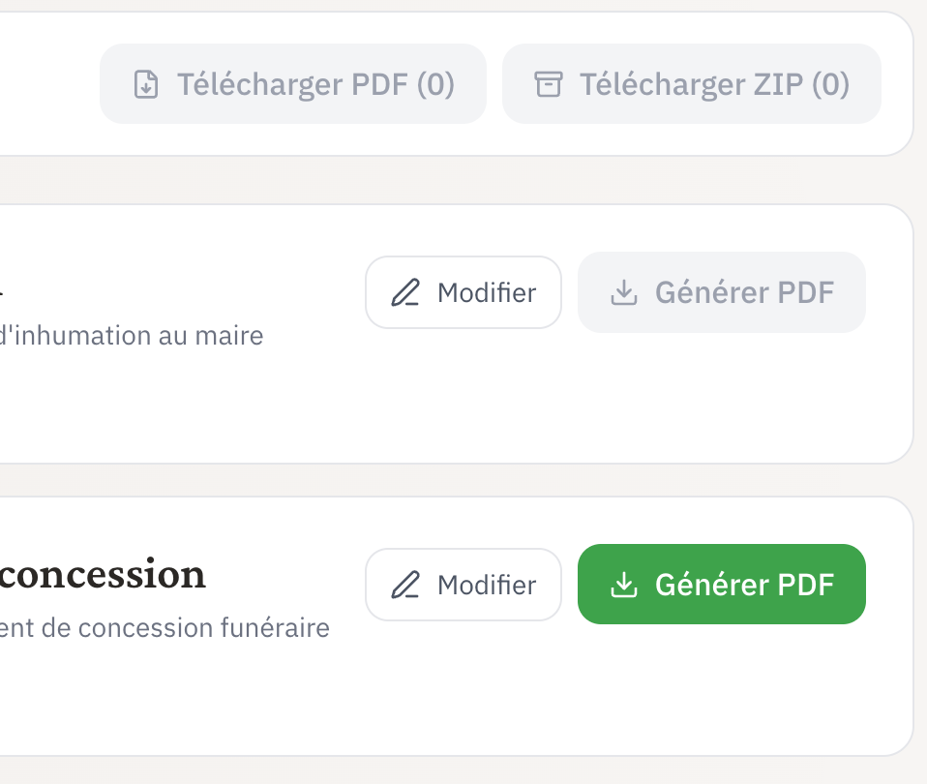Click the "de concession funéraire" description text

click(164, 628)
